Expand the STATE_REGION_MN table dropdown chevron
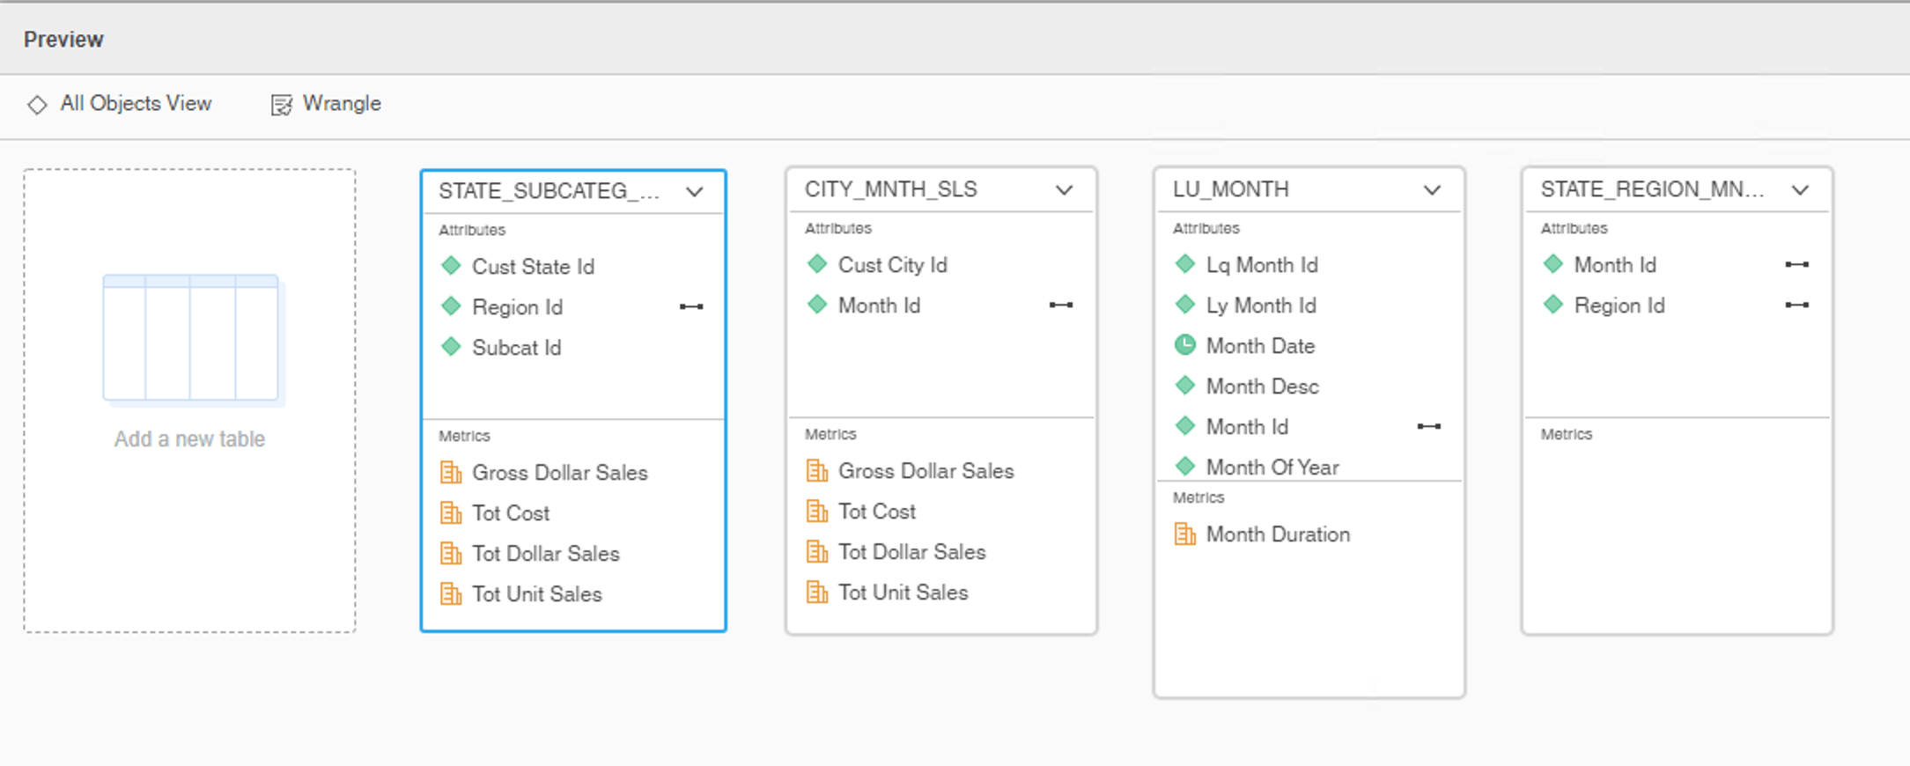 (x=1801, y=189)
